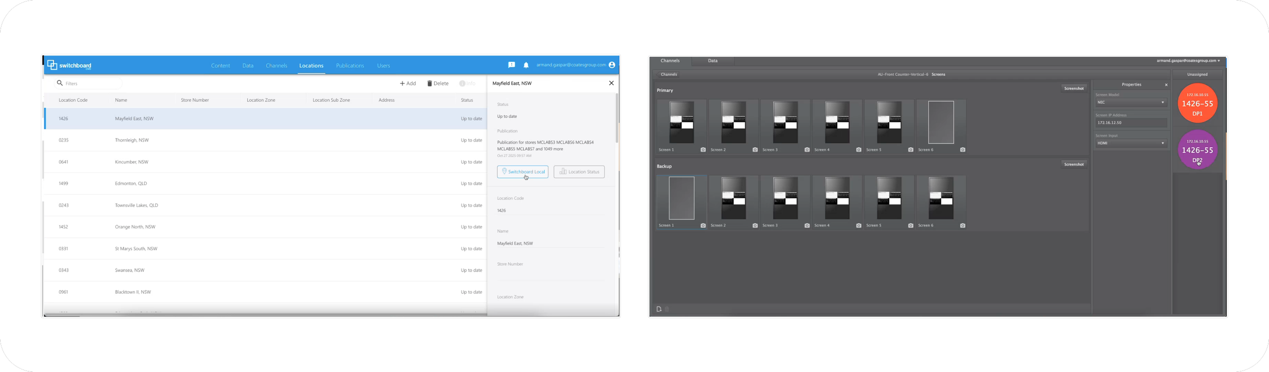Click camera icon for Primary Screen 3

point(807,150)
